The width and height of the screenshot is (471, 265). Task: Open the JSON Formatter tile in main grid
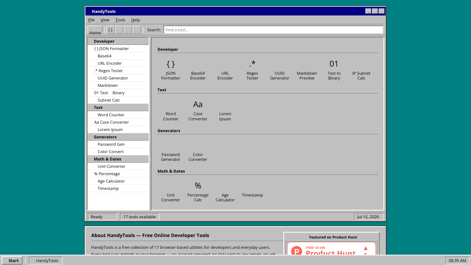click(171, 69)
